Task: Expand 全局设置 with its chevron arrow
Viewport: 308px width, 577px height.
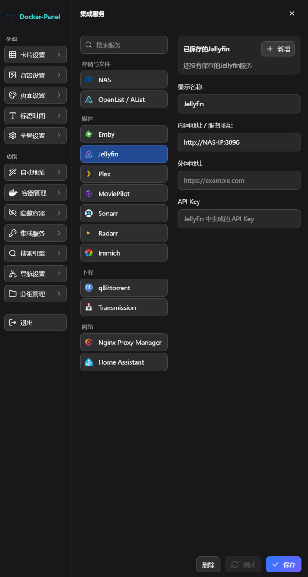Action: (59, 136)
